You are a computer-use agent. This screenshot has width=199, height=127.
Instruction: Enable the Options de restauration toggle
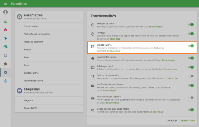coord(191,76)
